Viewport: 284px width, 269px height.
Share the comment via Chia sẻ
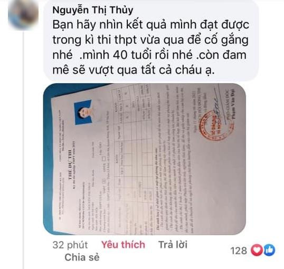tap(82, 257)
